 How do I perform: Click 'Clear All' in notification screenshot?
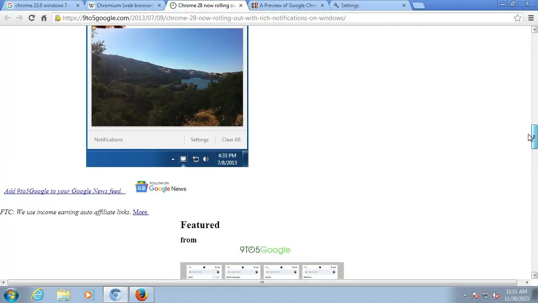click(x=231, y=140)
